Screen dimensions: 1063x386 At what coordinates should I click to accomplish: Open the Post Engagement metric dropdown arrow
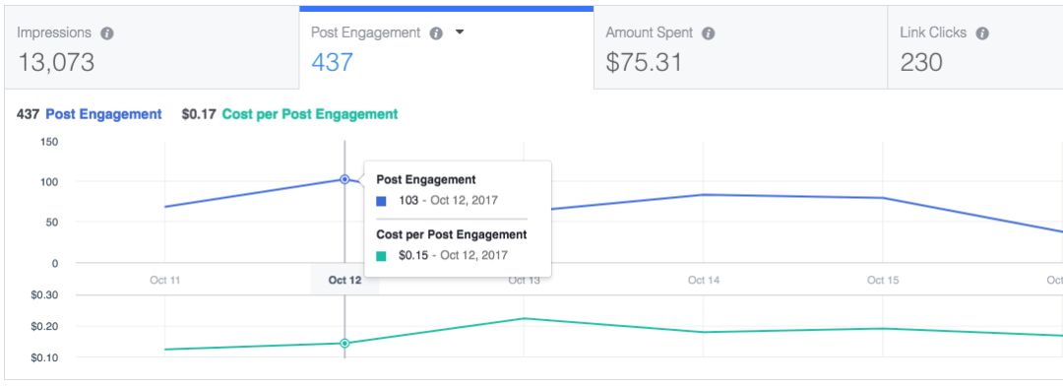(460, 32)
